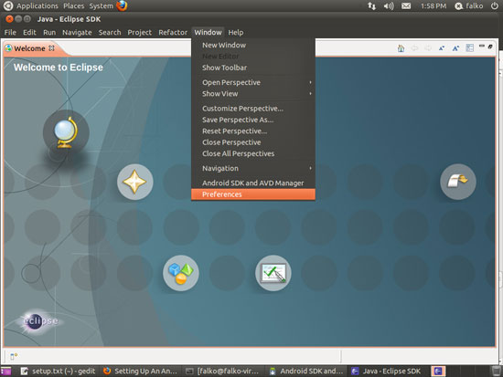Close the Welcome tab
Viewport: 503px width, 377px height.
[51, 48]
